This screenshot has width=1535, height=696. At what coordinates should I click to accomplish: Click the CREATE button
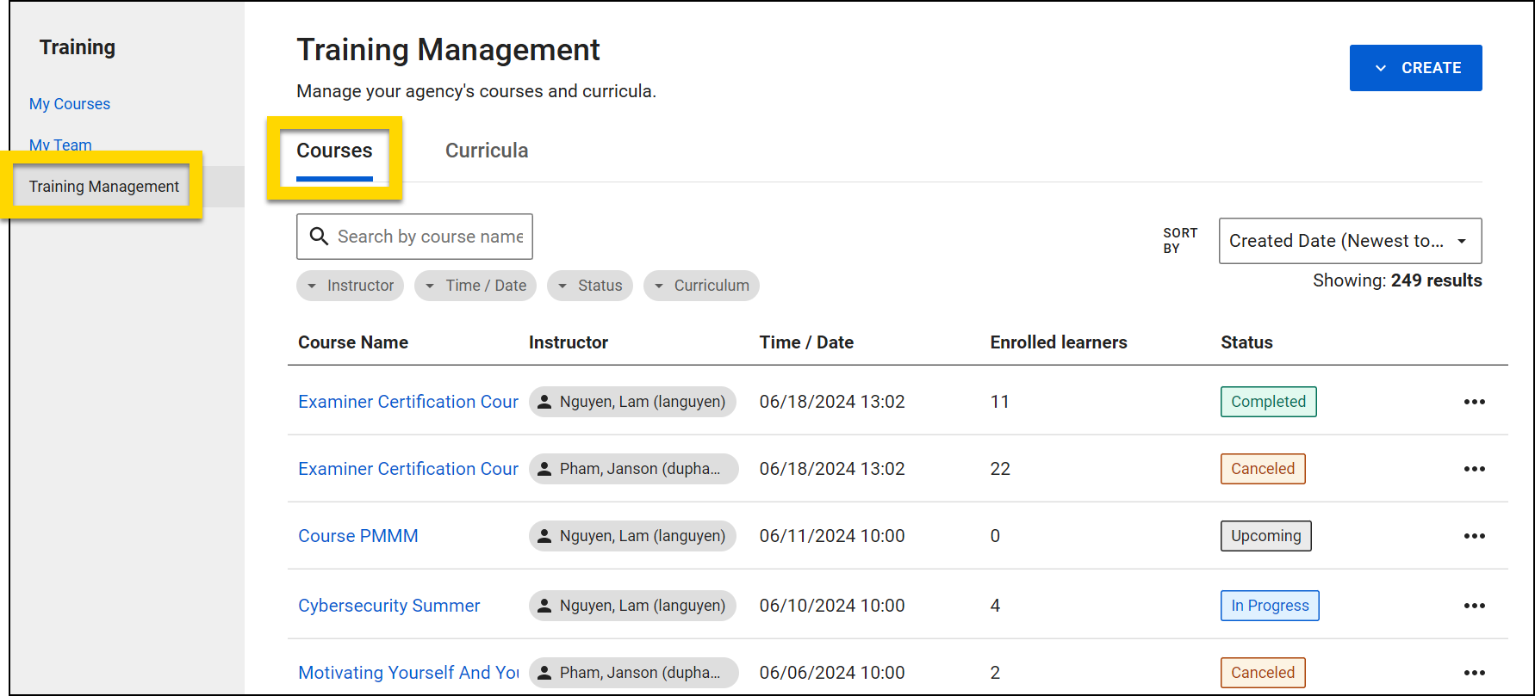tap(1415, 68)
